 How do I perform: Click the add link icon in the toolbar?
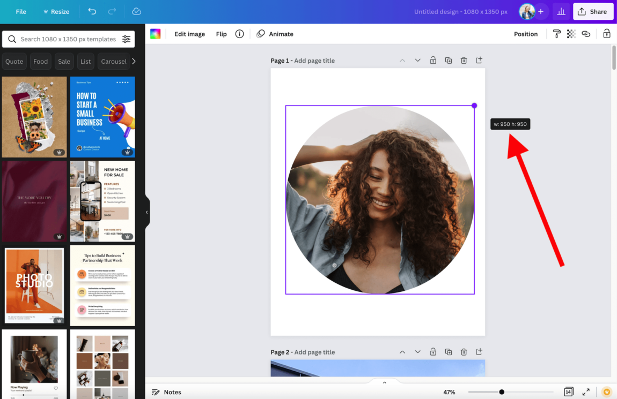(586, 33)
